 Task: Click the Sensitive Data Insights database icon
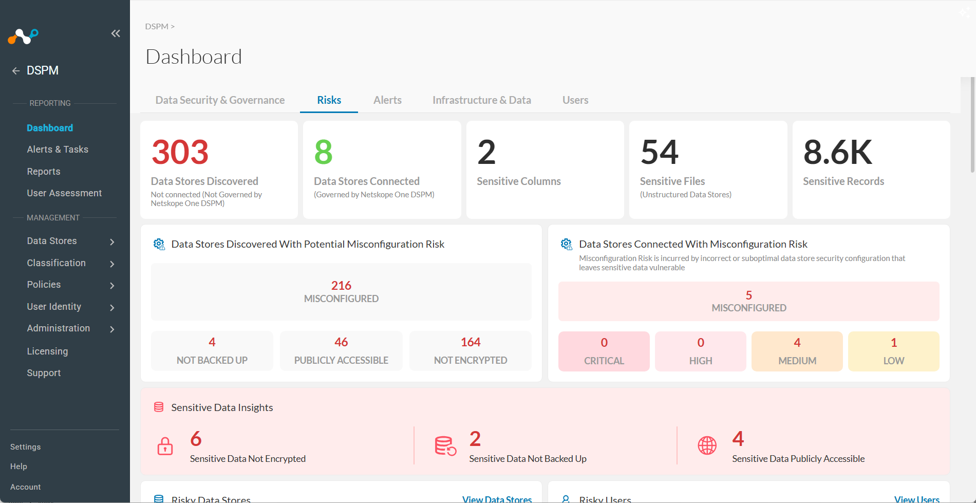tap(159, 407)
